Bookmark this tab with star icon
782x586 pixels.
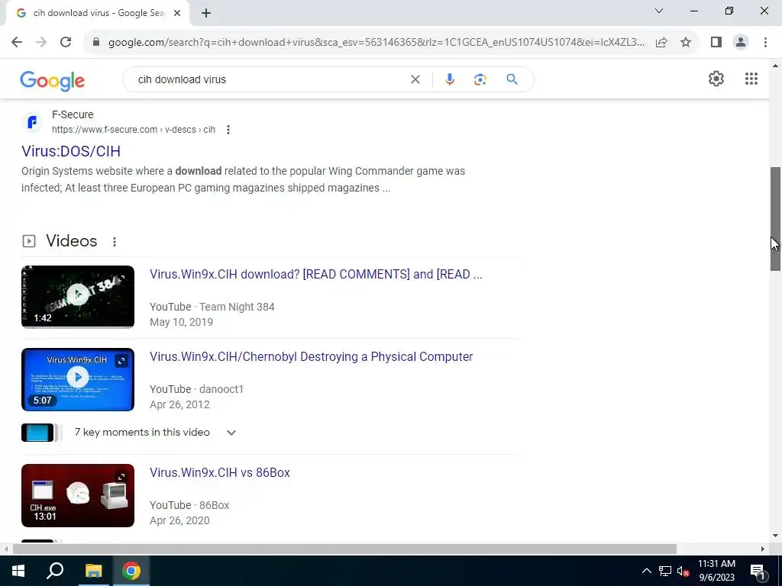686,42
